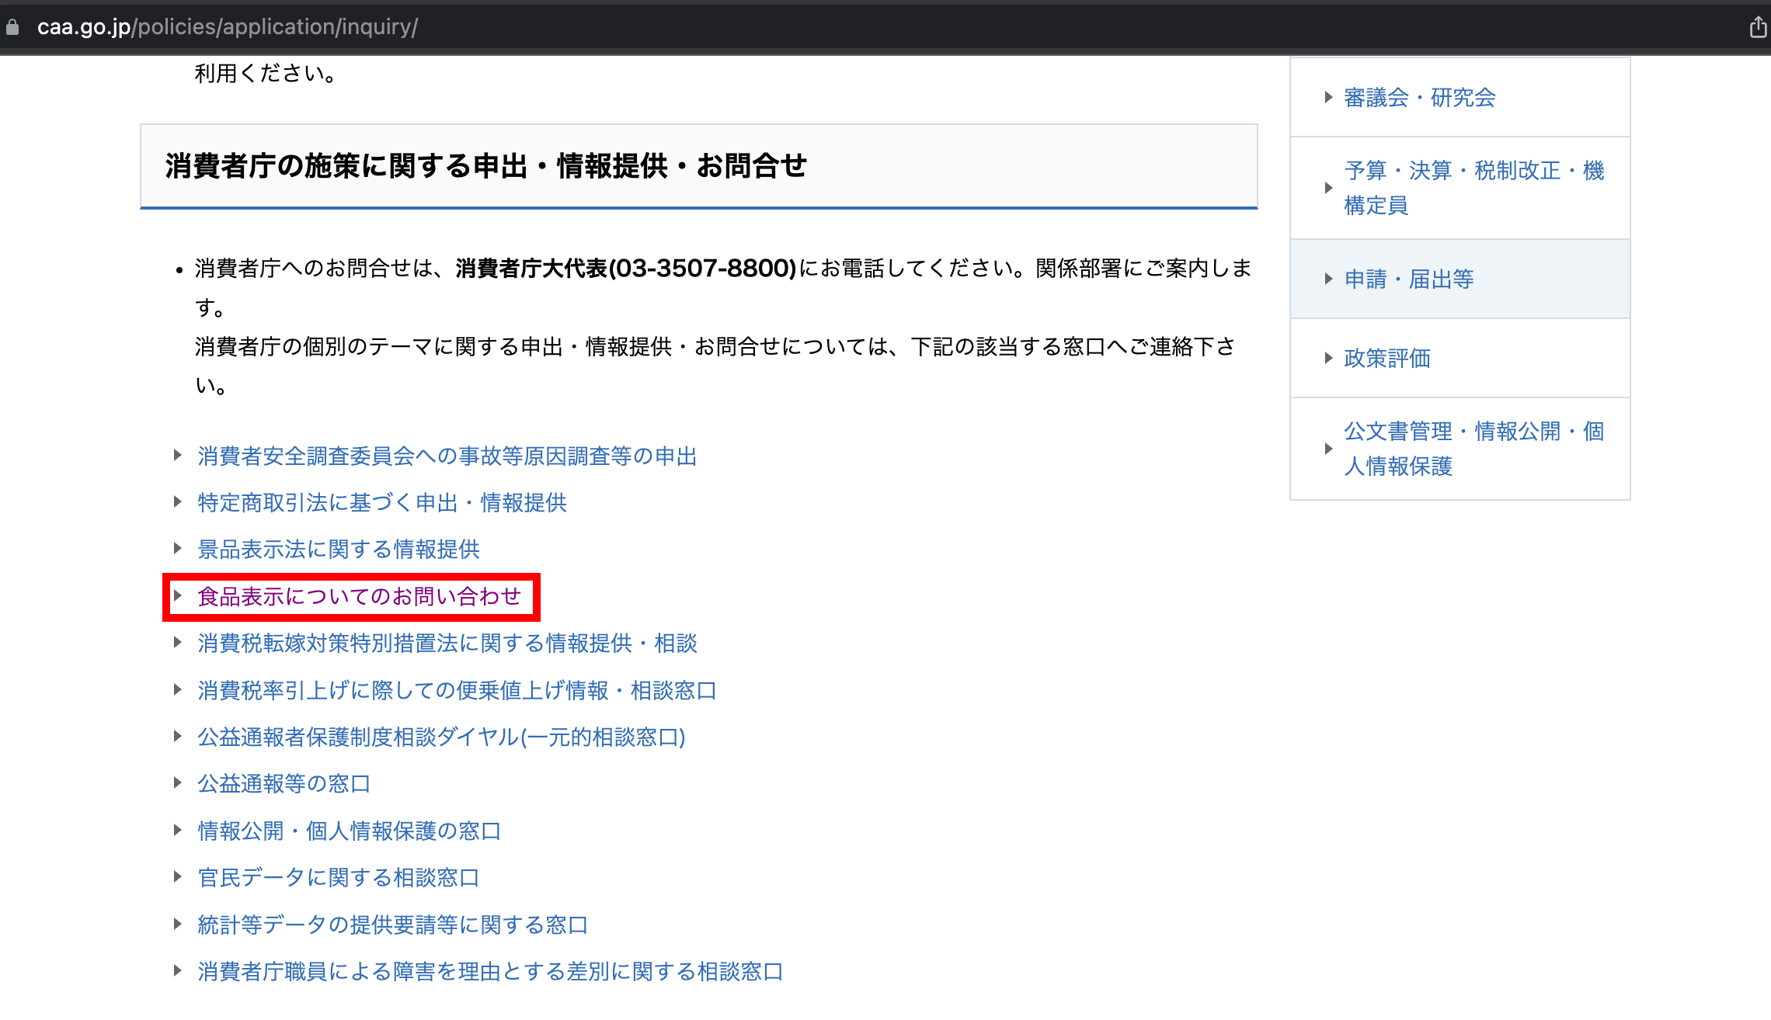Image resolution: width=1771 pixels, height=1020 pixels.
Task: Open 情報公開・個人情報保護の窓口
Action: [x=349, y=831]
